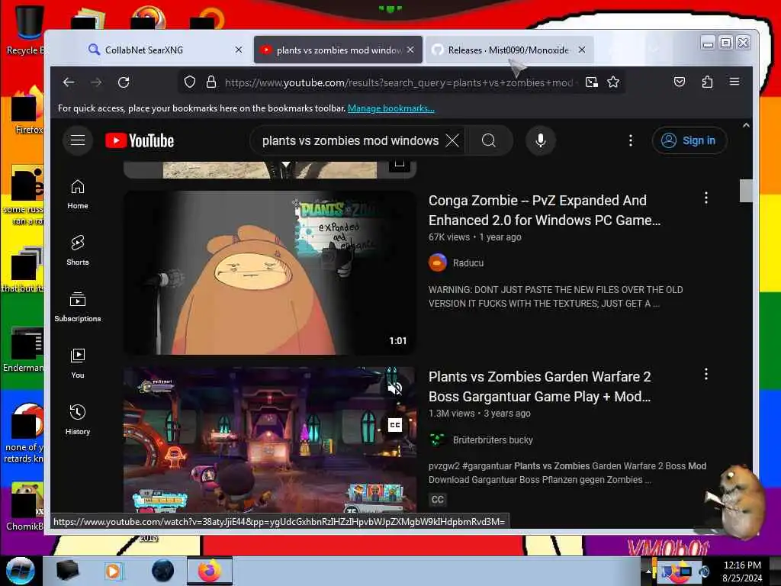
Task: Open Subscriptions in the sidebar
Action: (x=78, y=307)
